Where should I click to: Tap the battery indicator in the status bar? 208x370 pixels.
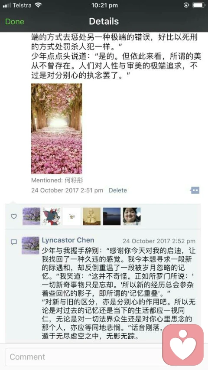[199, 5]
